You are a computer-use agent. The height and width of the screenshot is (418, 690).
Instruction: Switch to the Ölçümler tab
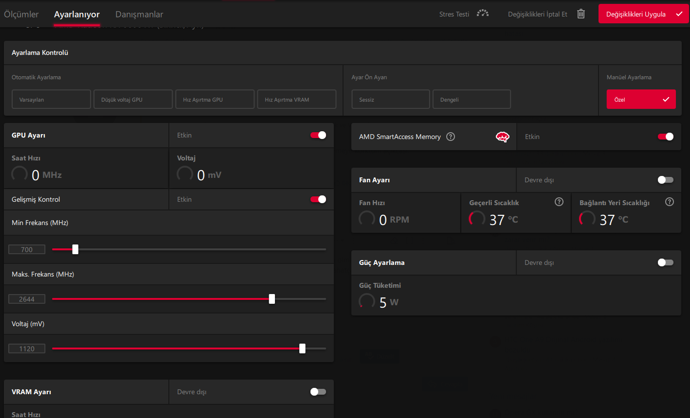tap(21, 14)
